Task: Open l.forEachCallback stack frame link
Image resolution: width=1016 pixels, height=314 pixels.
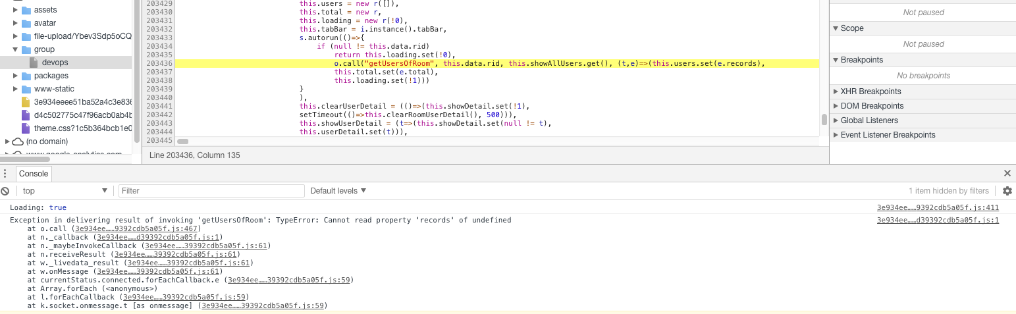Action: (184, 297)
